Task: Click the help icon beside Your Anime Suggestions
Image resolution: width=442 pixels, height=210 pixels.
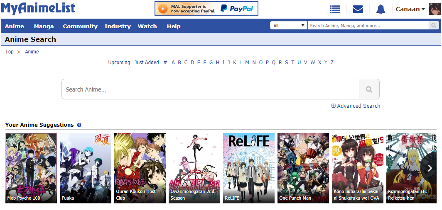Action: pyautogui.click(x=79, y=125)
